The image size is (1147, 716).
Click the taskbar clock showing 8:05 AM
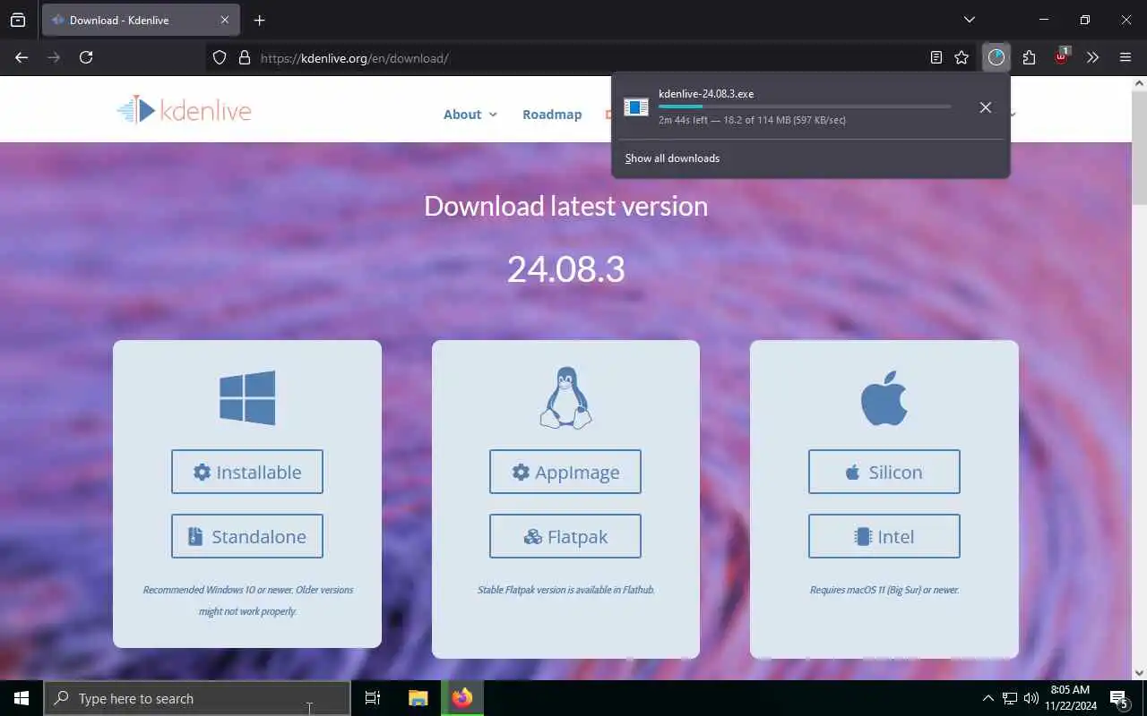1070,698
